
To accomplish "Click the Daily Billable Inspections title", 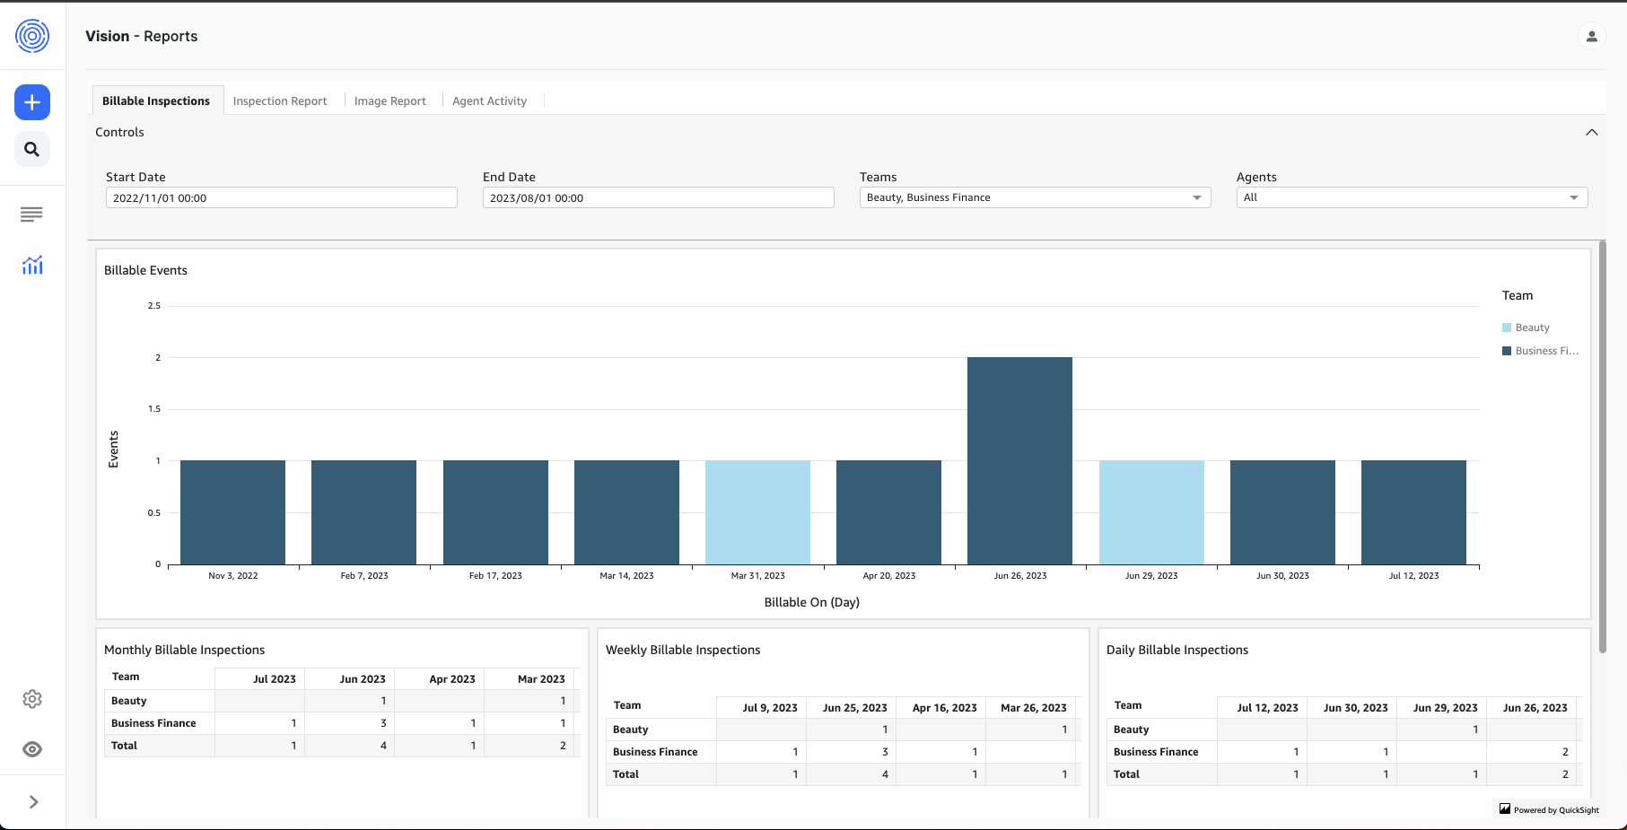I will (x=1177, y=650).
